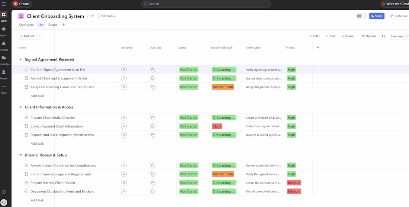The width and height of the screenshot is (409, 207).
Task: Toggle the hourglass for Prepare Client Intake Checklist
Action: 26,118
